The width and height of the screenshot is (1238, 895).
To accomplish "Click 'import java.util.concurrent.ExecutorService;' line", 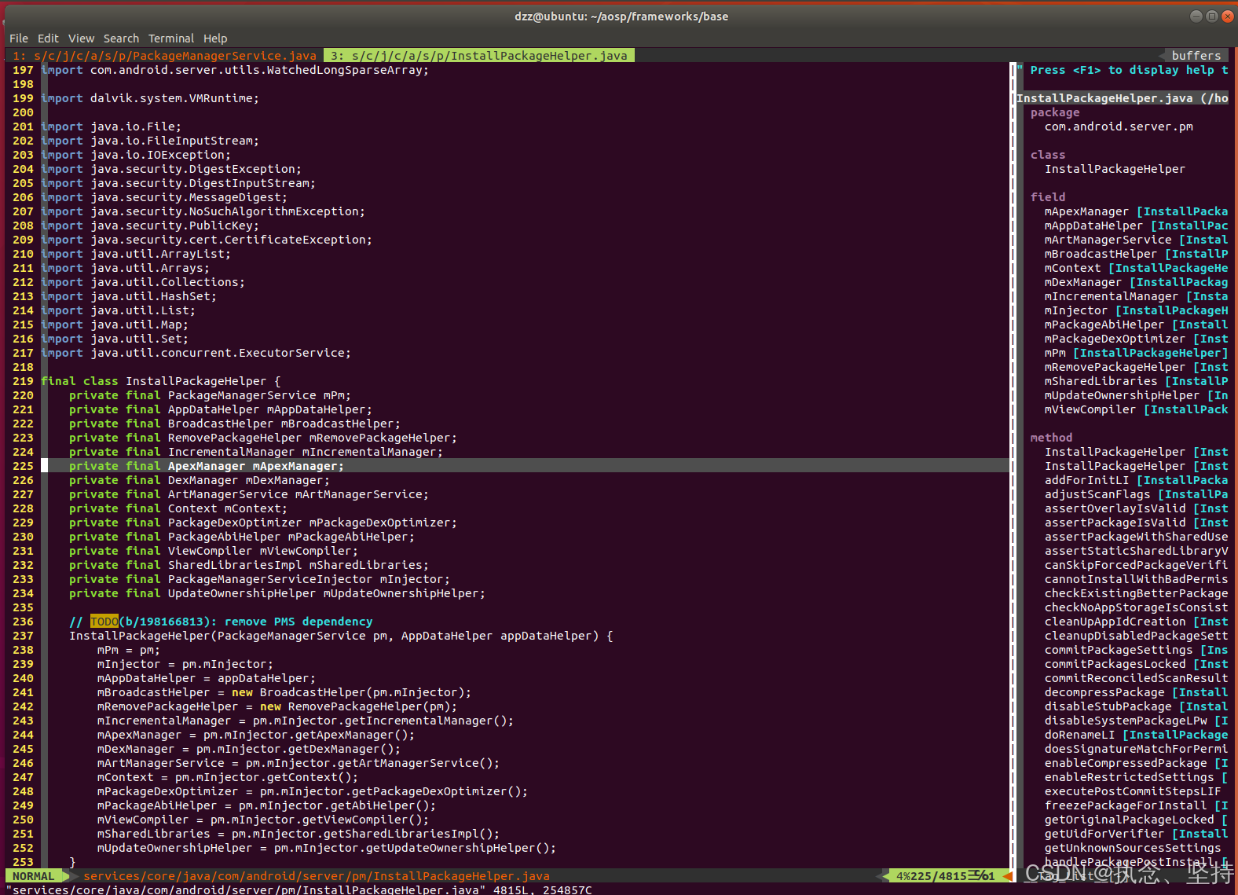I will (x=196, y=353).
